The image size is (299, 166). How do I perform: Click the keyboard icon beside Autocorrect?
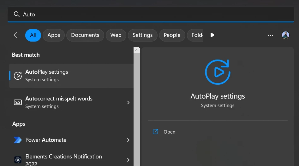coord(18,102)
